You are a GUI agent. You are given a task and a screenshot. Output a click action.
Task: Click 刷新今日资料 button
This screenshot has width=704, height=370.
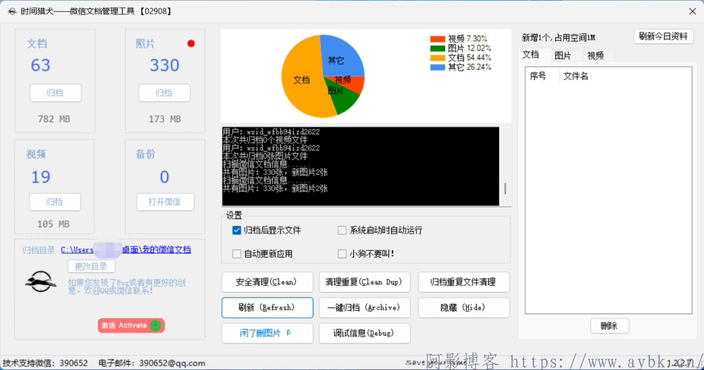663,36
